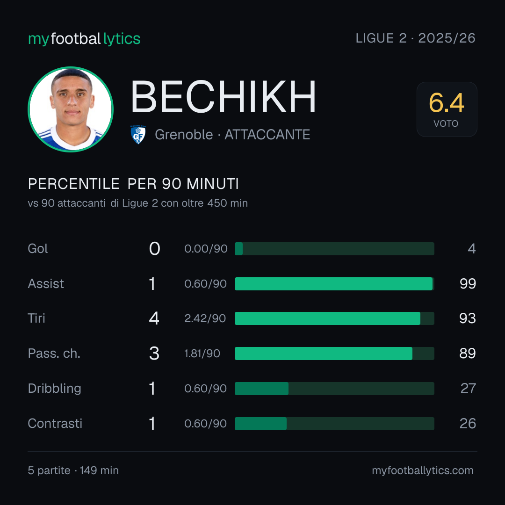Click the Assist percentile value 99
The image size is (505, 505).
pyautogui.click(x=468, y=284)
